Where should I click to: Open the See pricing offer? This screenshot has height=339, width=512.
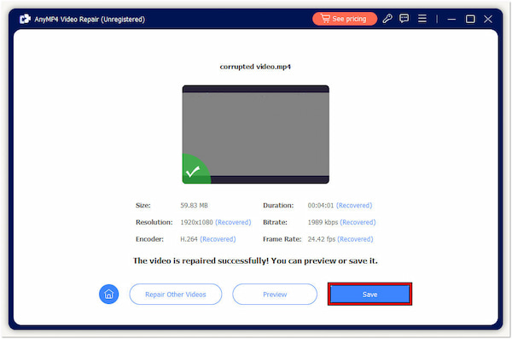pos(345,19)
